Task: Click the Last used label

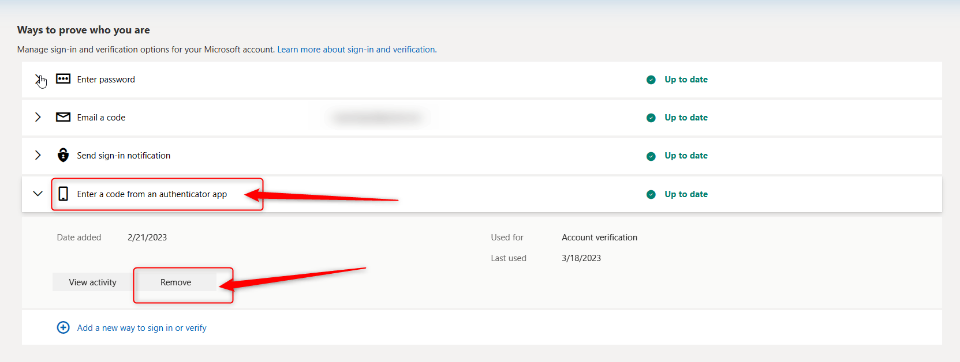Action: point(509,258)
